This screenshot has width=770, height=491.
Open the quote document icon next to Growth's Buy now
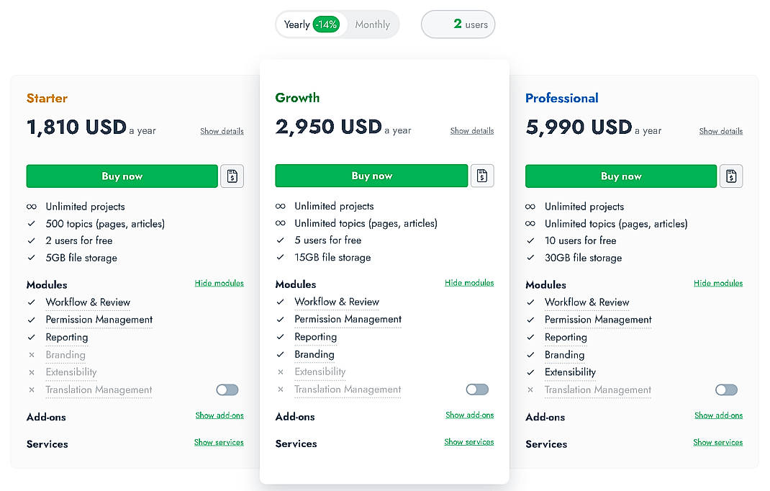(x=482, y=175)
